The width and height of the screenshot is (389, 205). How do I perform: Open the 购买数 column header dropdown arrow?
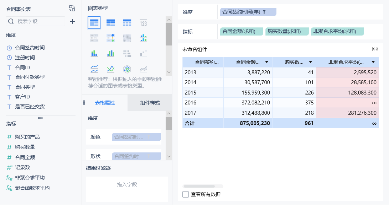pos(310,62)
